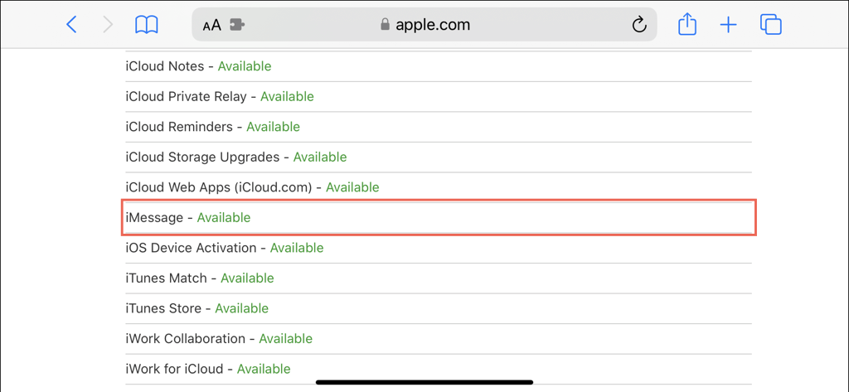
Task: Click the forward navigation arrow
Action: pyautogui.click(x=109, y=24)
